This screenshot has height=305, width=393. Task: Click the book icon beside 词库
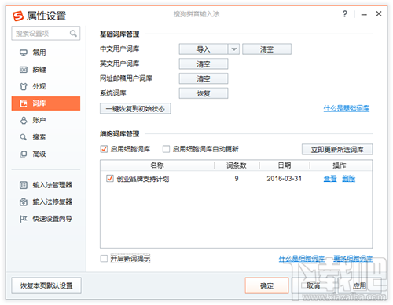click(x=24, y=103)
